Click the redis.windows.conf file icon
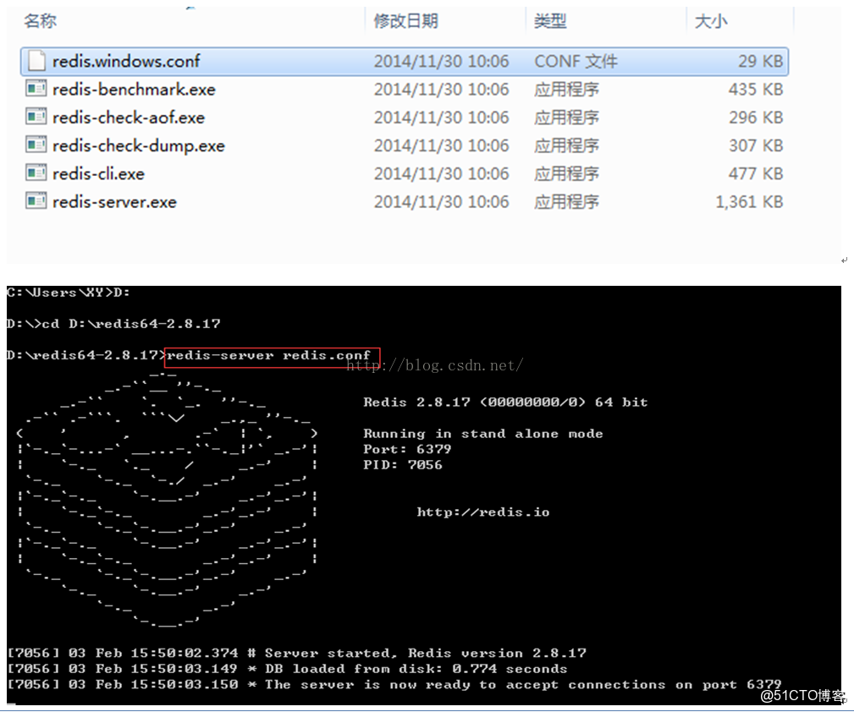This screenshot has width=854, height=712. (x=36, y=60)
